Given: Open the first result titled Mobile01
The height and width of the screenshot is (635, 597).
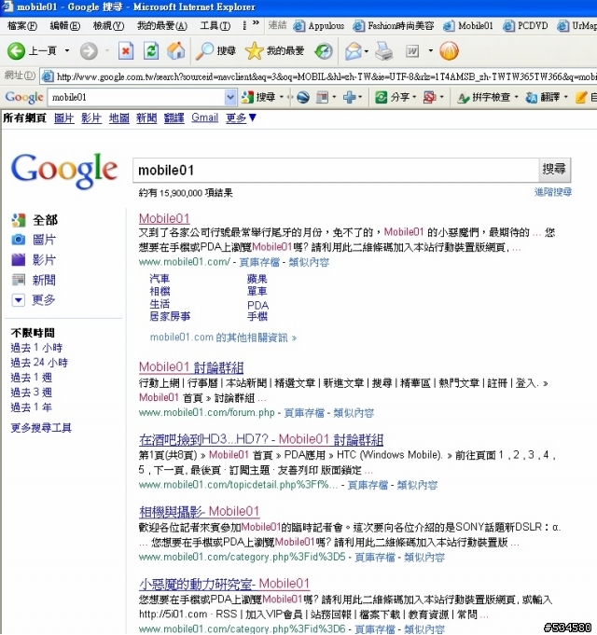Looking at the screenshot, I should pyautogui.click(x=164, y=218).
